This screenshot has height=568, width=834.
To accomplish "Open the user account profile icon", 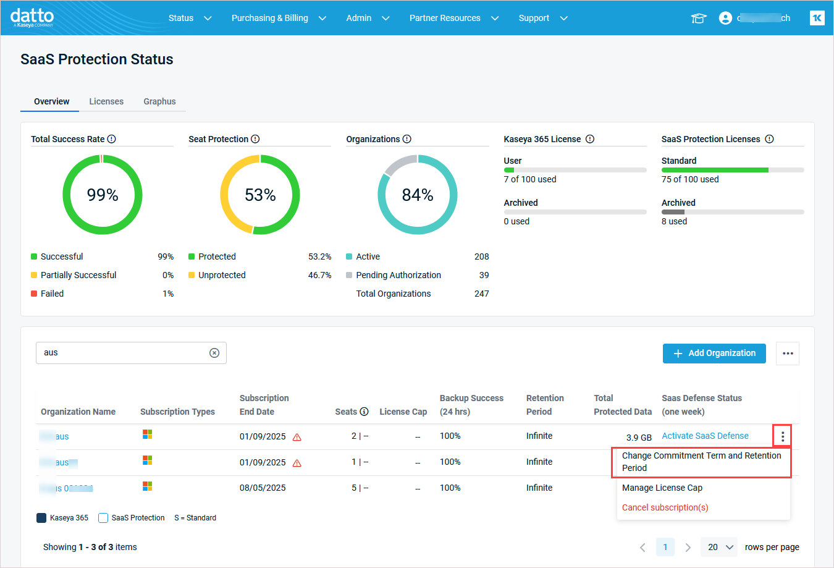I will click(x=725, y=18).
